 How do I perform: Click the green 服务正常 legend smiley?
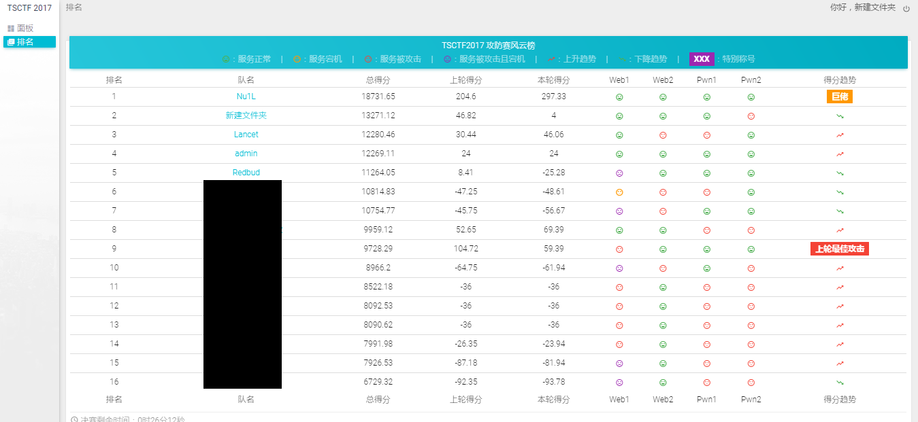tap(226, 59)
